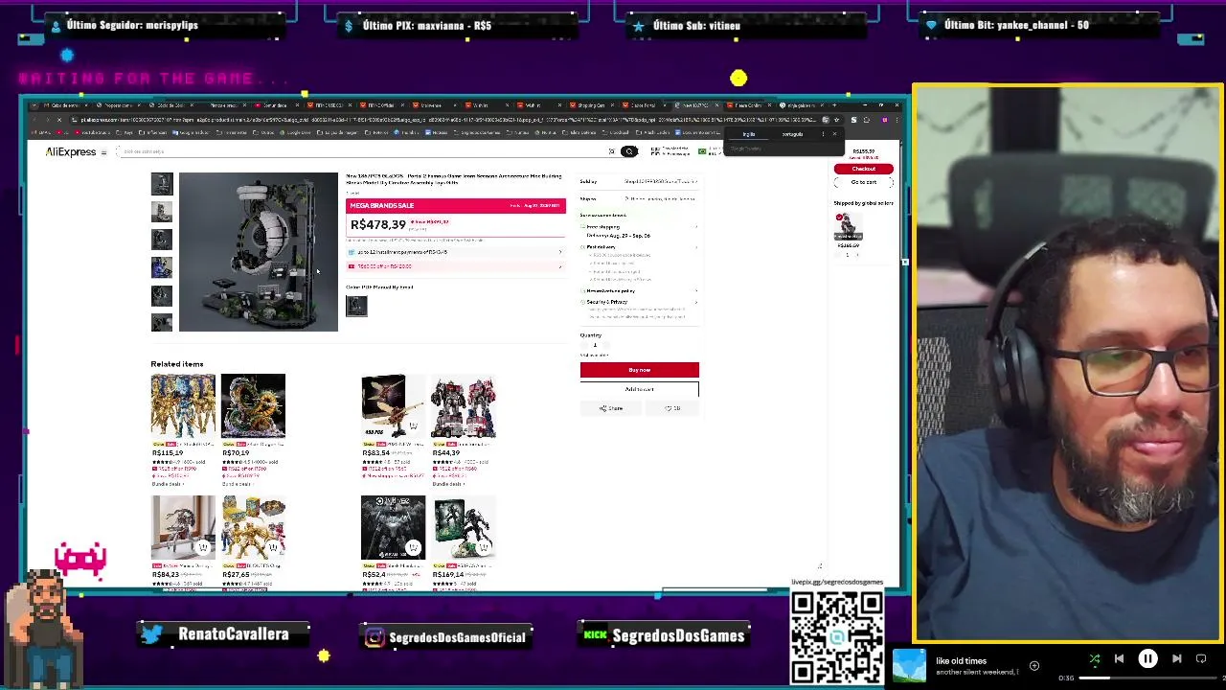
Task: Add the R$169,14 item to cart icon
Action: click(x=484, y=547)
